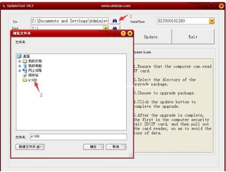226x172 pixels.
Task: Click the 取消 cancel button
Action: point(116,147)
